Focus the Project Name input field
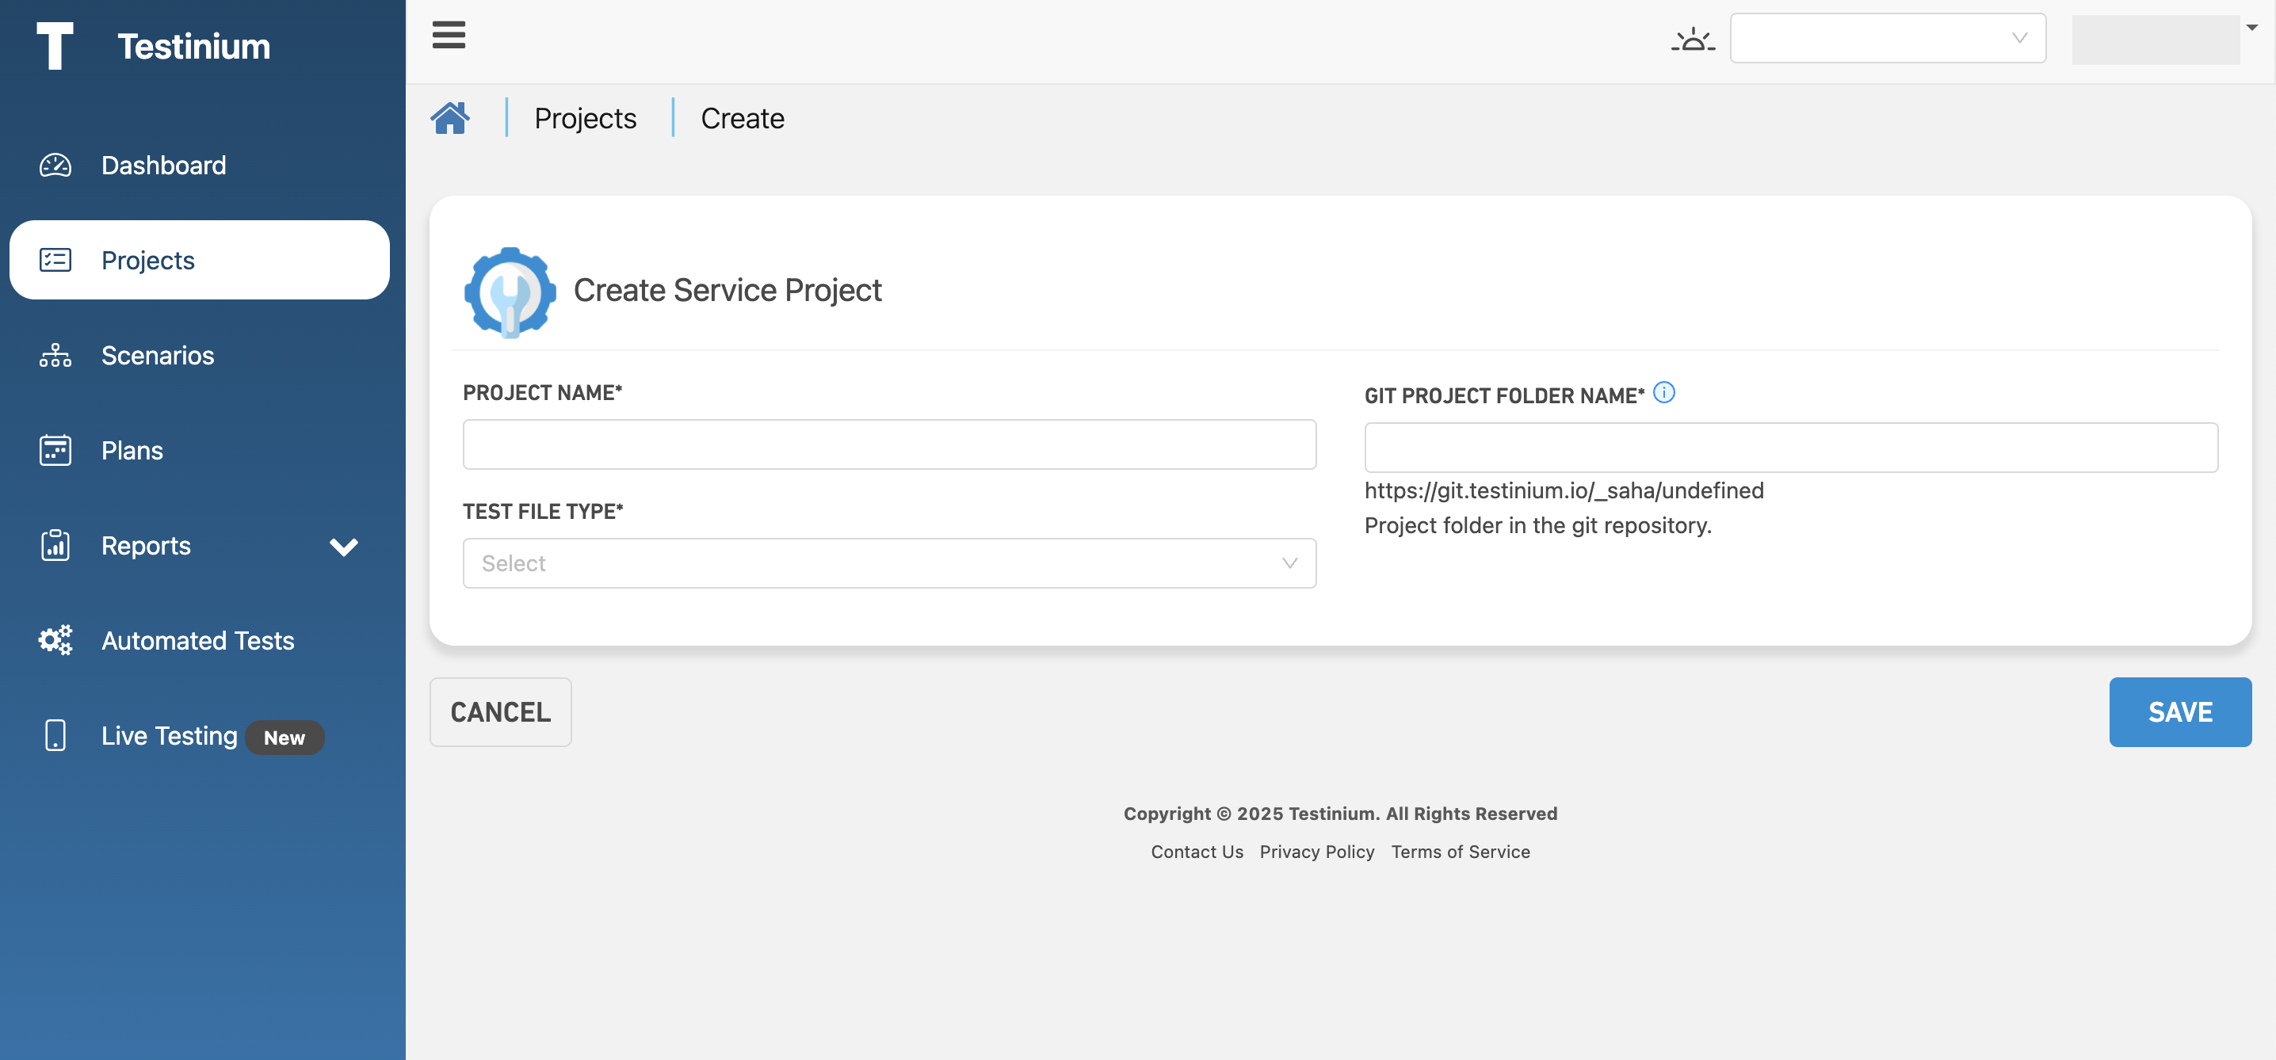 [889, 444]
